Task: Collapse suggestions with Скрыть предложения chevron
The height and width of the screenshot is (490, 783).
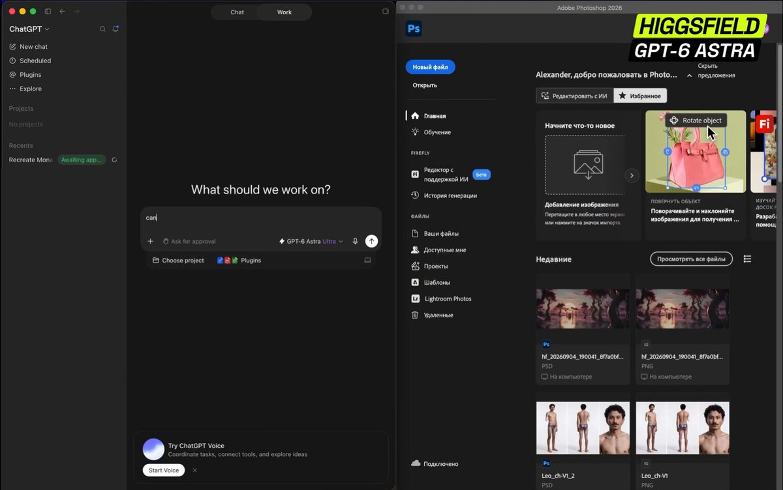Action: pos(689,76)
